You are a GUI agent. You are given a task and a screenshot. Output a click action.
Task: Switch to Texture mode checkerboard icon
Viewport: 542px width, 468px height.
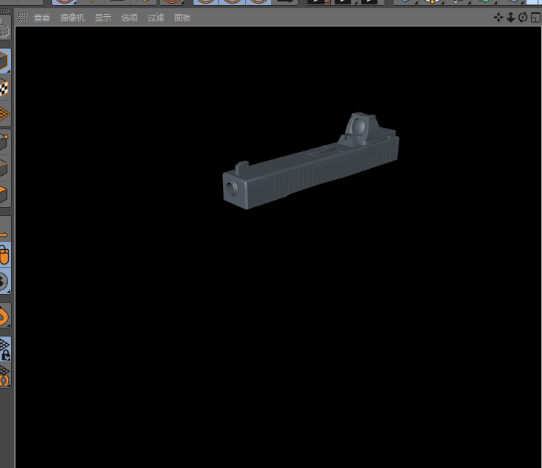4,88
